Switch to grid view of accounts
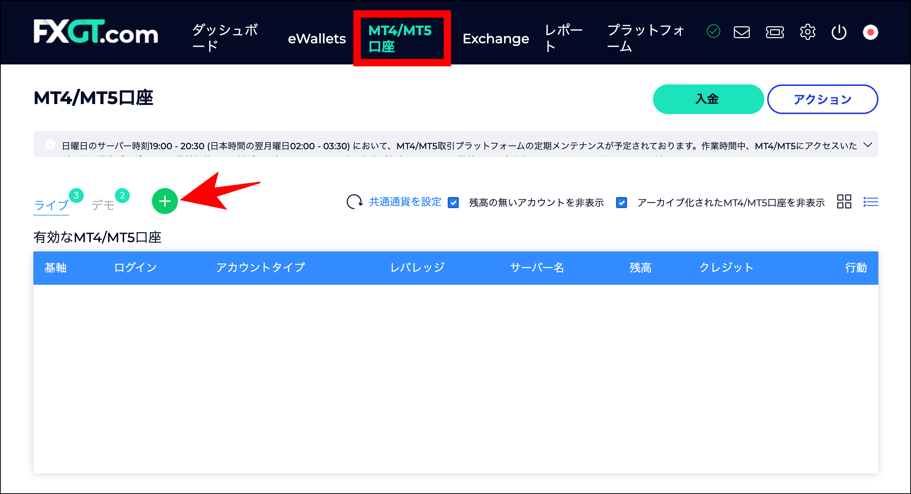 (x=844, y=202)
